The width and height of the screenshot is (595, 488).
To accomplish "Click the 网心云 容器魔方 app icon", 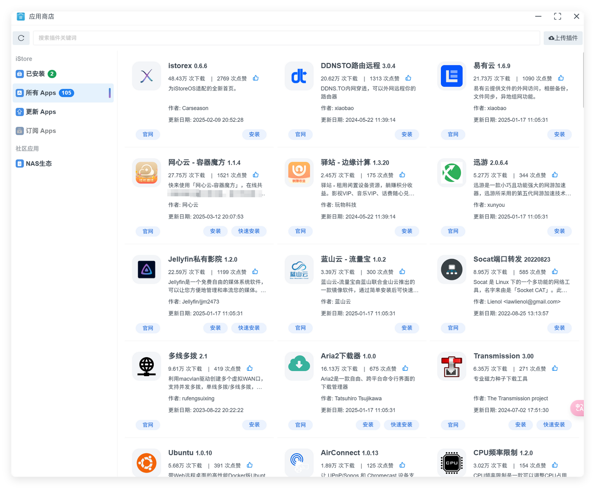I will coord(147,173).
